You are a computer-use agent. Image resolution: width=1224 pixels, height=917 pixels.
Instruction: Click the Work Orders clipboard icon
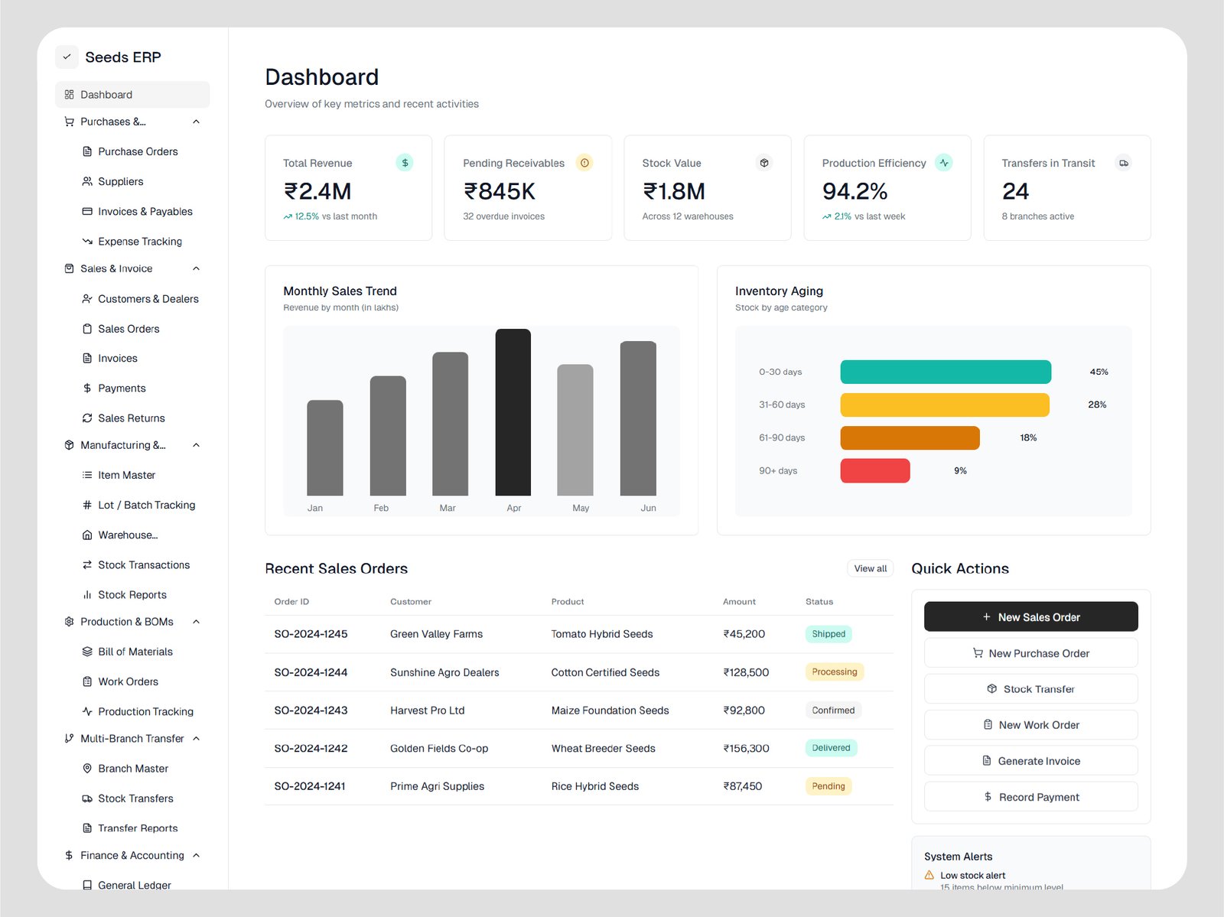coord(87,681)
